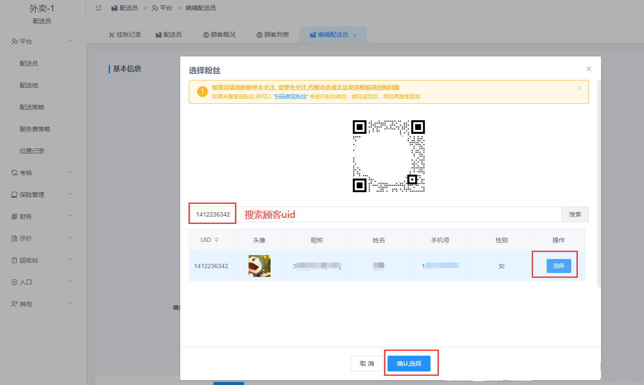The image size is (644, 385).
Task: Click the 手机号 column header
Action: pos(440,240)
